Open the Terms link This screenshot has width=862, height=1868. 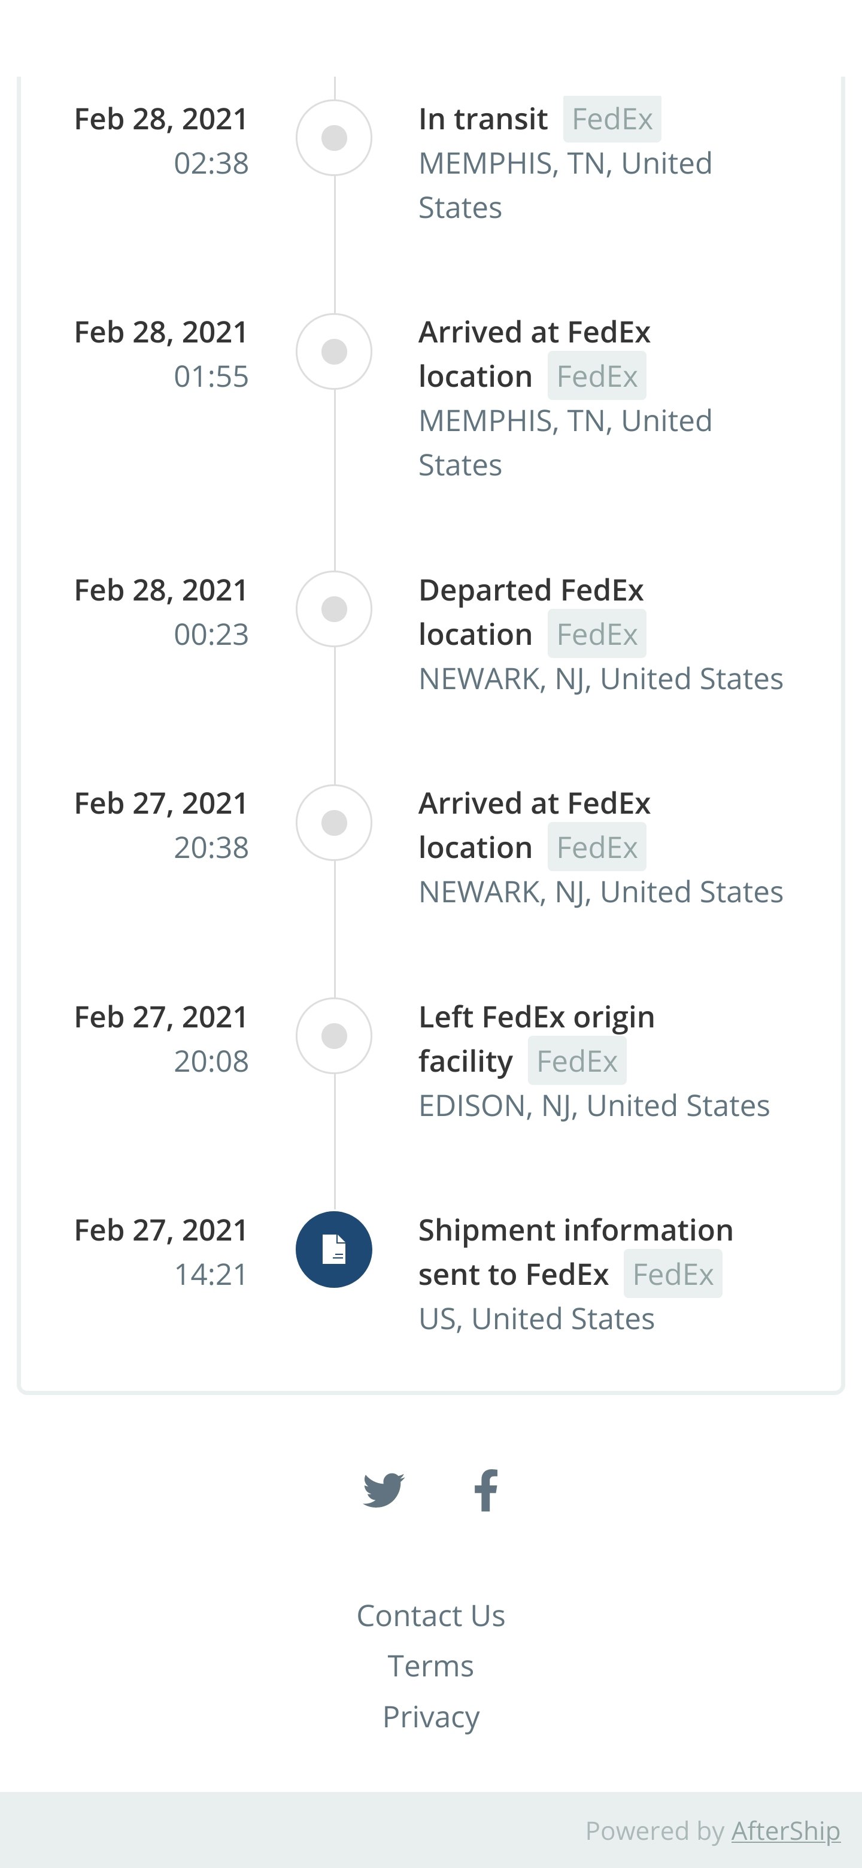430,1666
